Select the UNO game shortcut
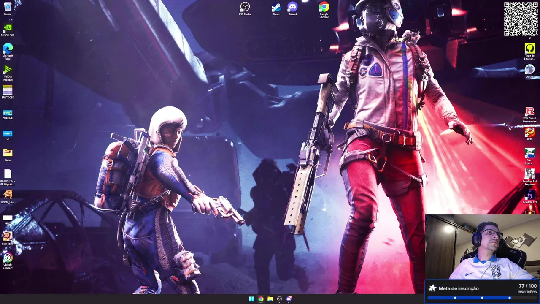 pos(529,134)
